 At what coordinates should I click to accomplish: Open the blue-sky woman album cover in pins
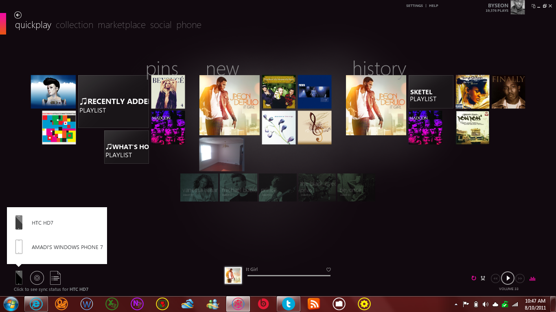point(53,92)
